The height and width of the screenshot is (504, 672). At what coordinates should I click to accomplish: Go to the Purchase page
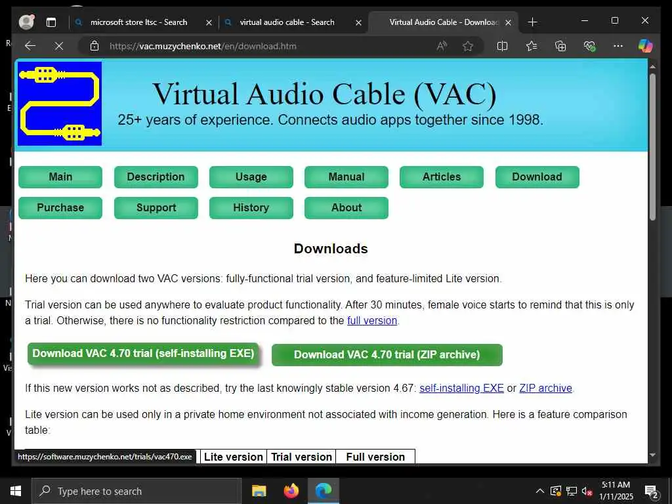(x=60, y=208)
